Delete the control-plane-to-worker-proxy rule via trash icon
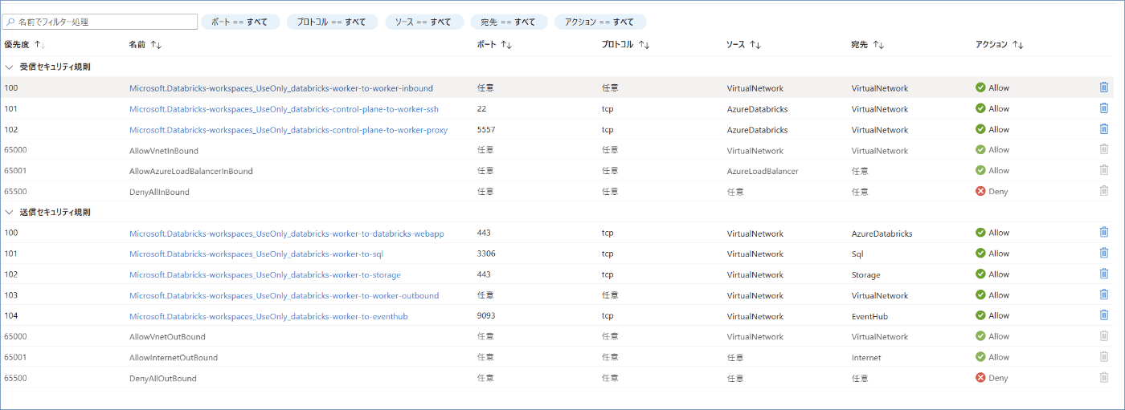 (1104, 129)
